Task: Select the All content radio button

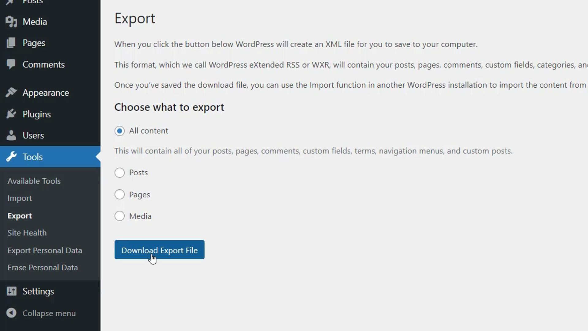Action: click(x=119, y=131)
